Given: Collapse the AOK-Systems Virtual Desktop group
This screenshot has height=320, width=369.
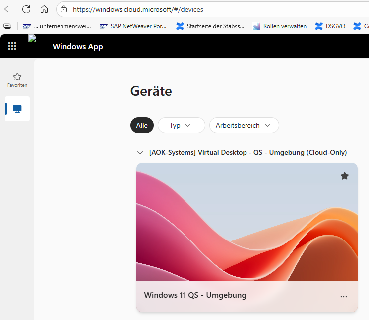Looking at the screenshot, I should pyautogui.click(x=140, y=153).
